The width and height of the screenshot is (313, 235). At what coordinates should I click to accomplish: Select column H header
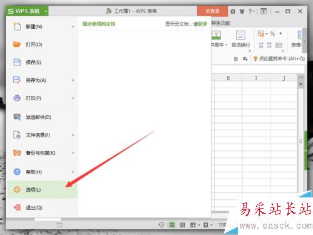click(x=228, y=78)
